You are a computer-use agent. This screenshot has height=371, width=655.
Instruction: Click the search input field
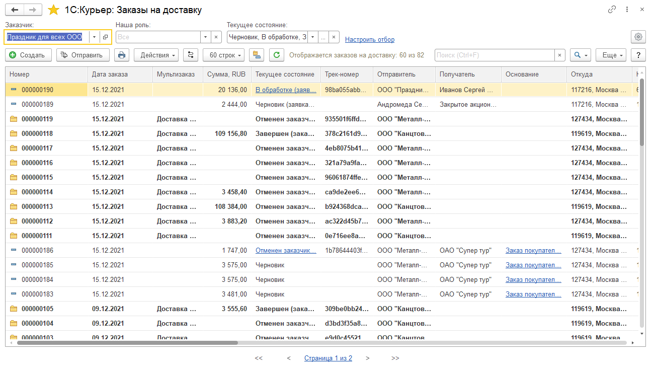495,55
